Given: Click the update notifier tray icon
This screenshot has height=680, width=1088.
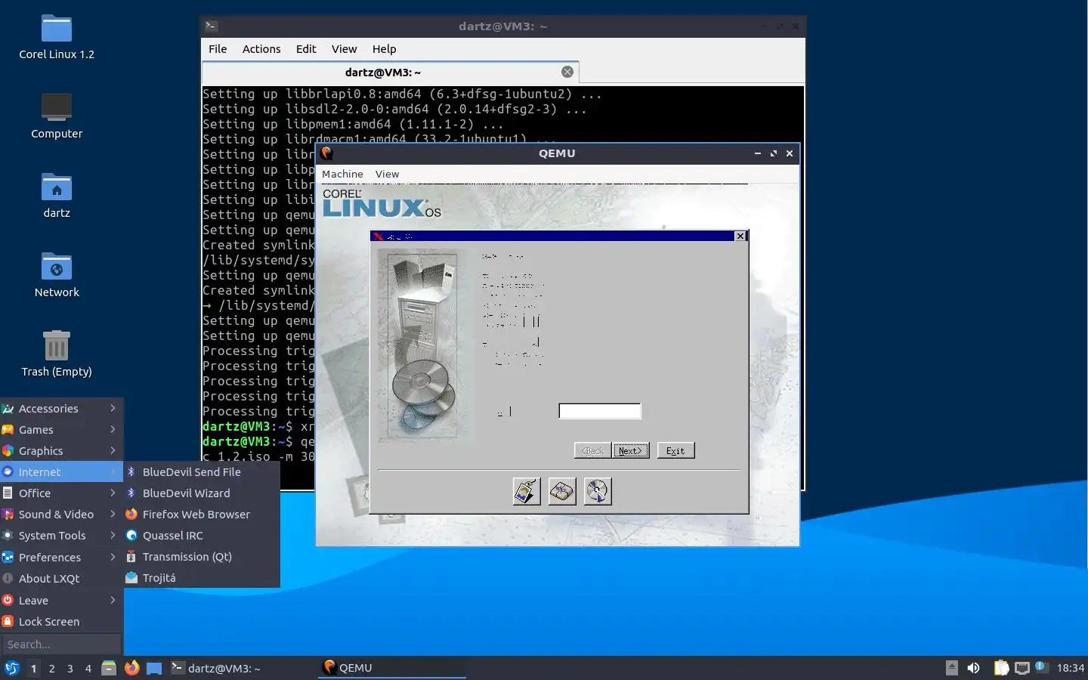Looking at the screenshot, I should 1040,666.
